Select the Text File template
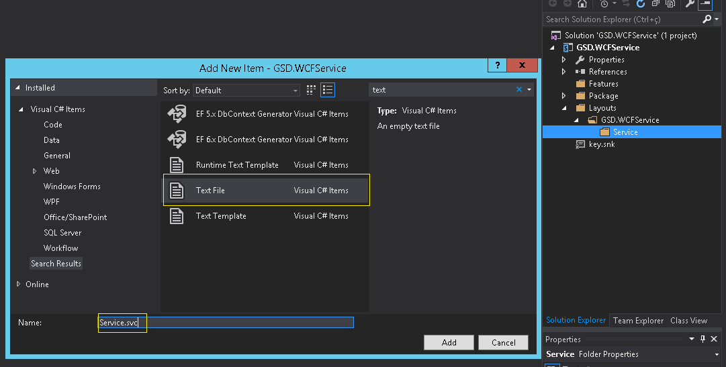Screen dimensions: 726x367 [266, 191]
